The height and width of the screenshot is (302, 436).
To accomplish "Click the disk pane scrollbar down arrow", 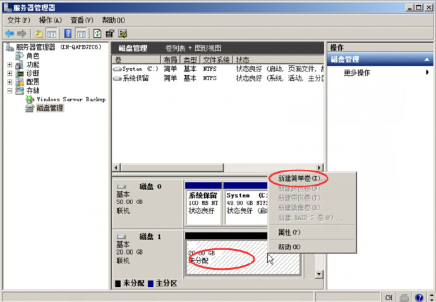I will [x=319, y=274].
